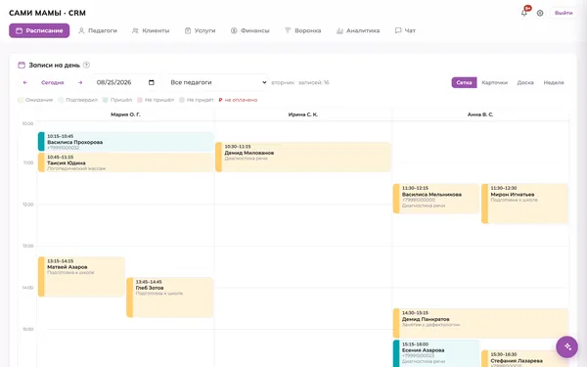Click the 12:00 time label
This screenshot has width=587, height=367.
27,205
